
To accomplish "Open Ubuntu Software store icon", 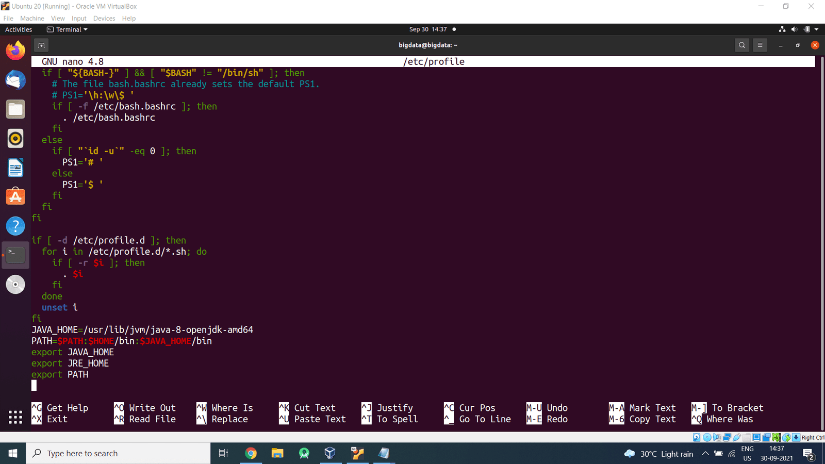I will [x=15, y=197].
